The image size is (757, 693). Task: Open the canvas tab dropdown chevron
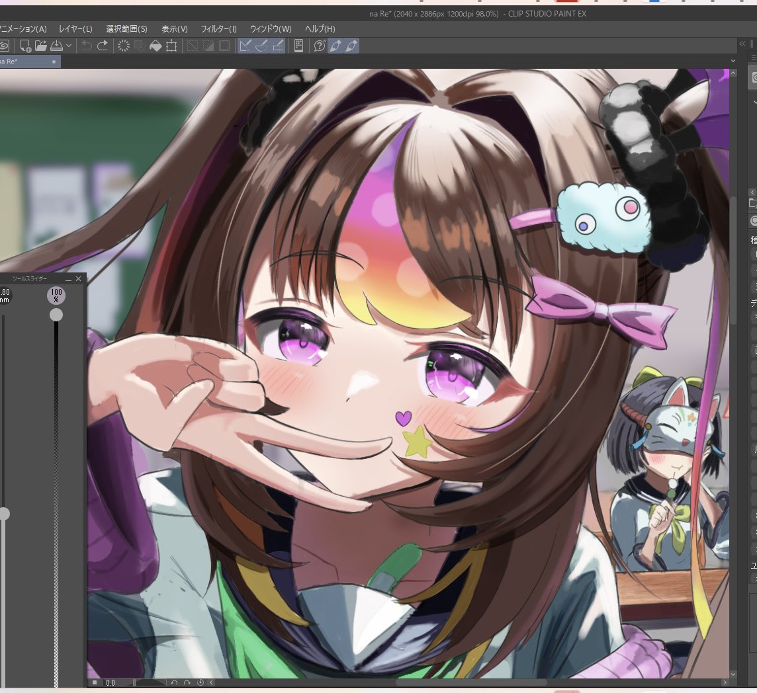pyautogui.click(x=732, y=60)
